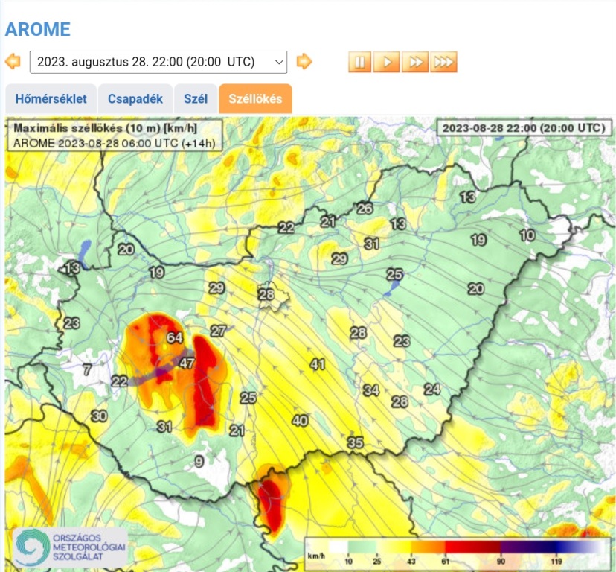Screen dimensions: 616x572
Task: Play the forecast animation at normal speed
Action: (x=387, y=62)
